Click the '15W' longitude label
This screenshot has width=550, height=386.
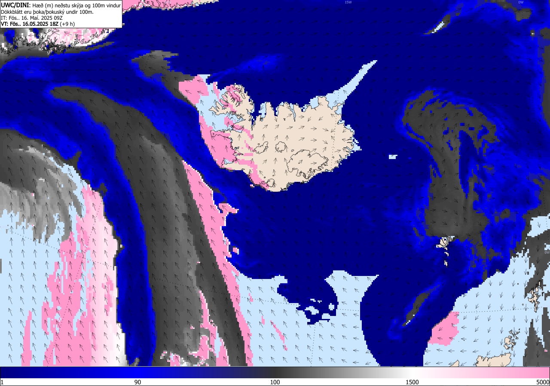tap(348, 2)
